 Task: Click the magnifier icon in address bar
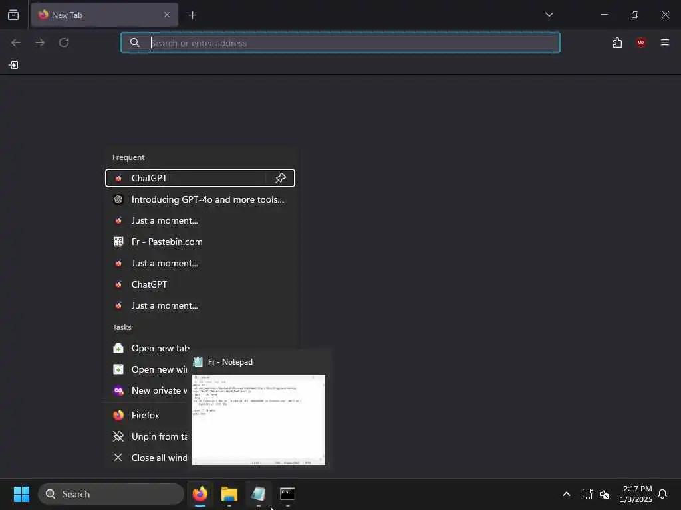tap(135, 43)
